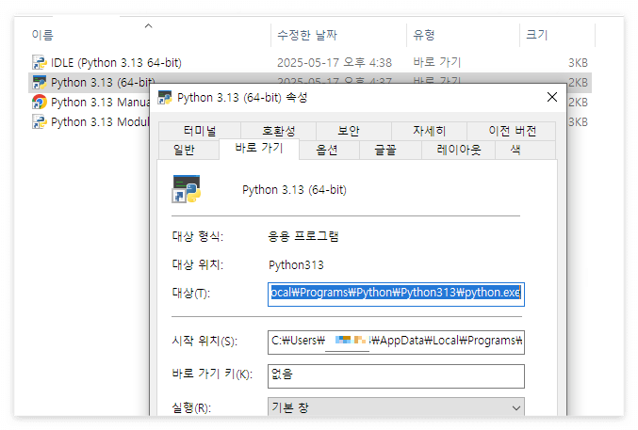Click the Python 3.13 (64-bit) shortcut icon in file list
Viewport: 638px width, 430px height.
pyautogui.click(x=40, y=82)
